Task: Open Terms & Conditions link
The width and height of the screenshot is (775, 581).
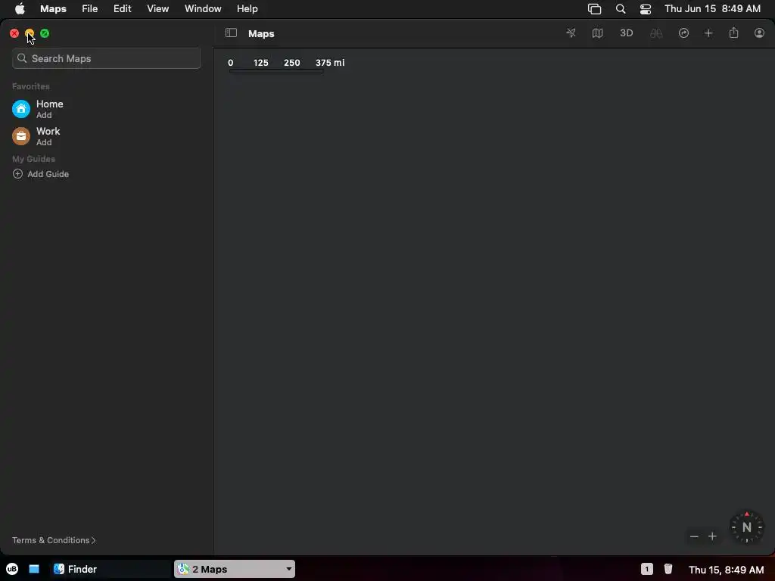Action: [x=54, y=540]
